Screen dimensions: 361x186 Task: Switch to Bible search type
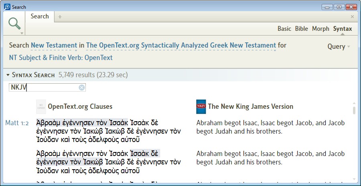[x=301, y=29]
